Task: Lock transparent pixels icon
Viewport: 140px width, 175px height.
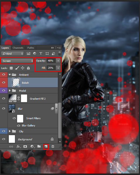Action: pos(11,68)
